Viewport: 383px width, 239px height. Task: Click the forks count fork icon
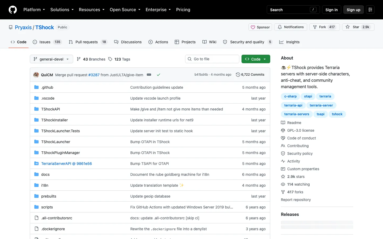(x=283, y=192)
